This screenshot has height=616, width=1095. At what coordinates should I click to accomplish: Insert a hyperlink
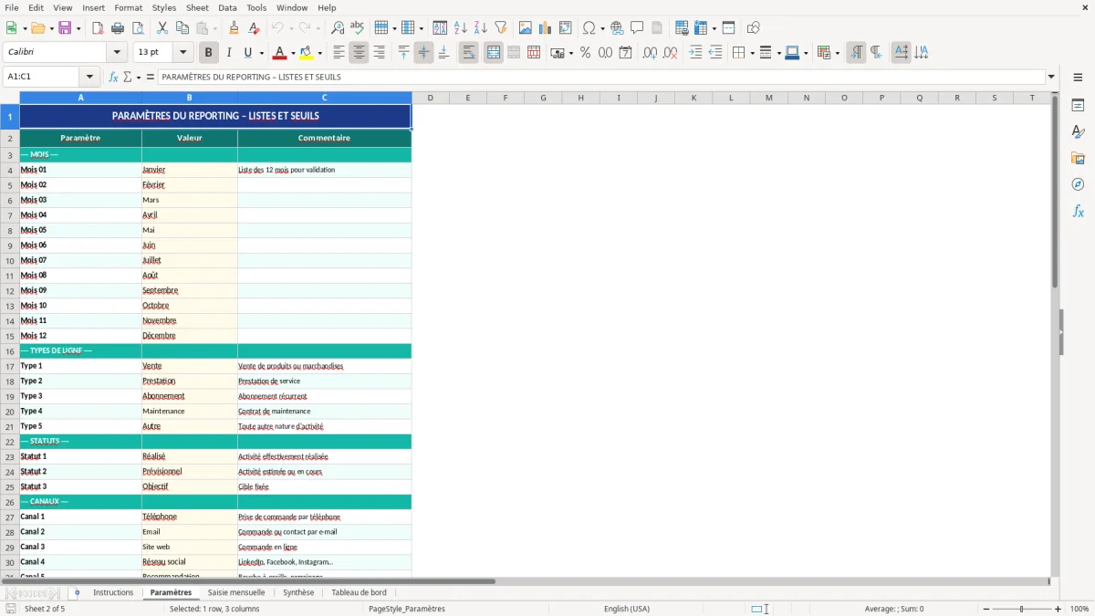tap(617, 28)
